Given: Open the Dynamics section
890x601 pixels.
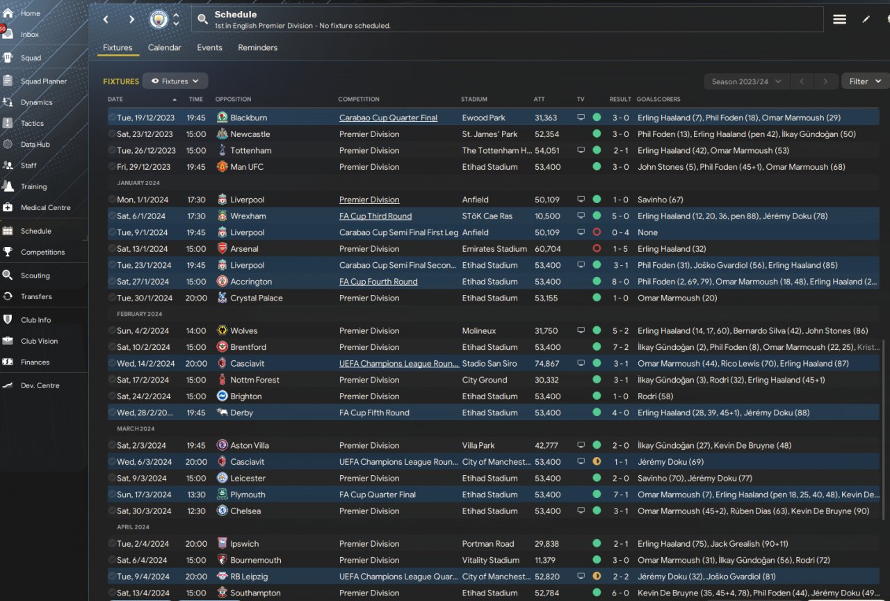Looking at the screenshot, I should click(36, 102).
